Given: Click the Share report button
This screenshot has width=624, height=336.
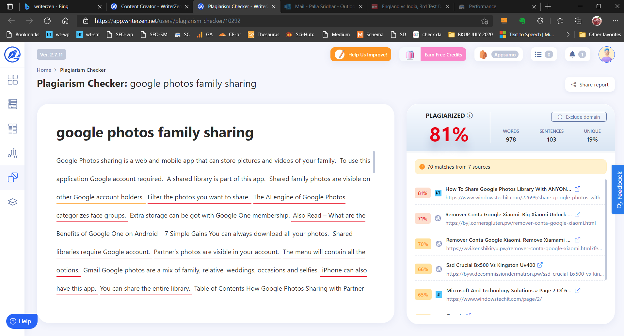Looking at the screenshot, I should coord(590,84).
